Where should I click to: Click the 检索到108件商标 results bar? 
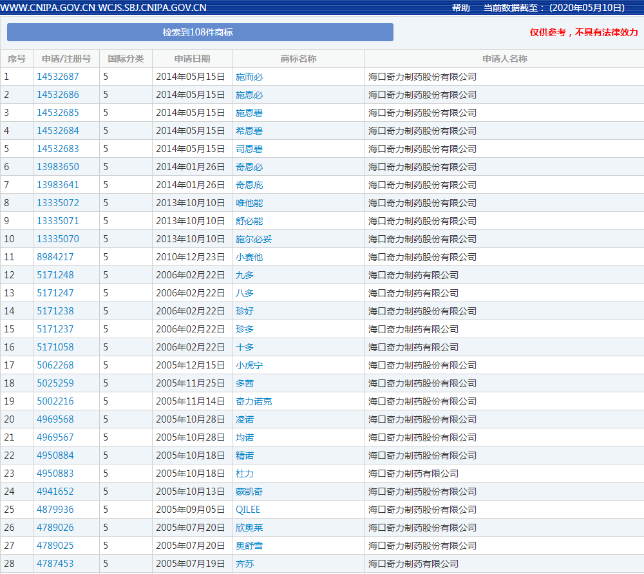tap(200, 32)
